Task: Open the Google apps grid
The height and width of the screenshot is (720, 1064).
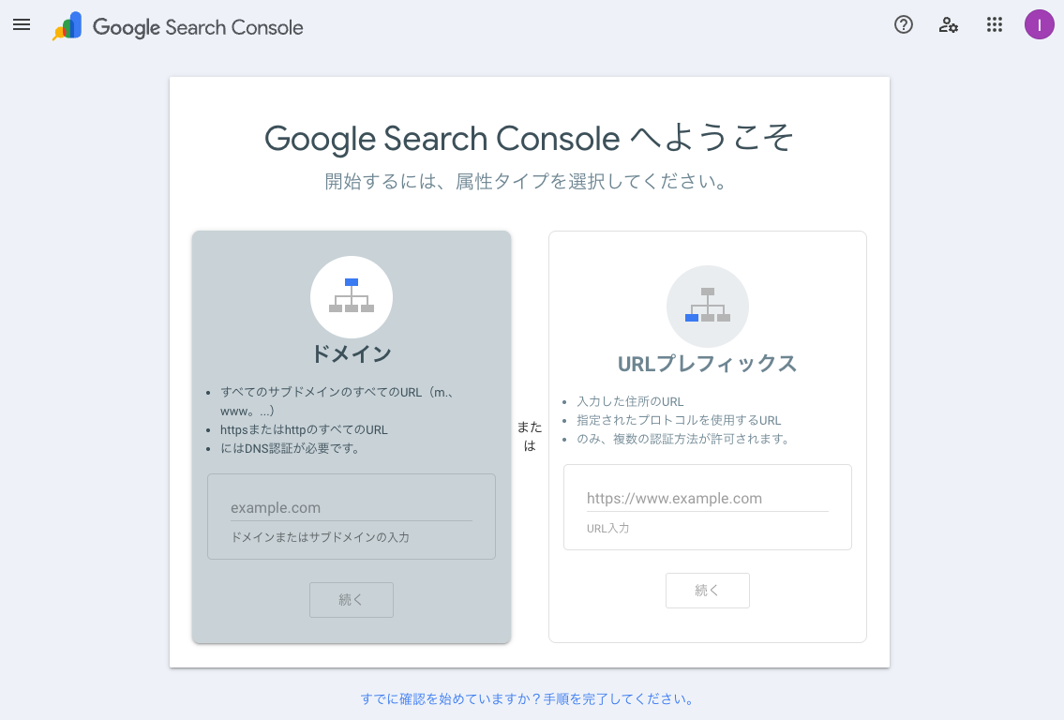Action: pos(994,25)
